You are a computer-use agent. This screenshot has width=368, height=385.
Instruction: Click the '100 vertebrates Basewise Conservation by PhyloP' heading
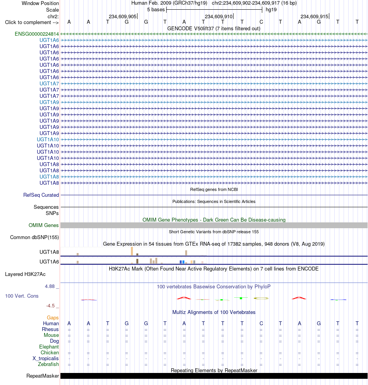coord(214,286)
